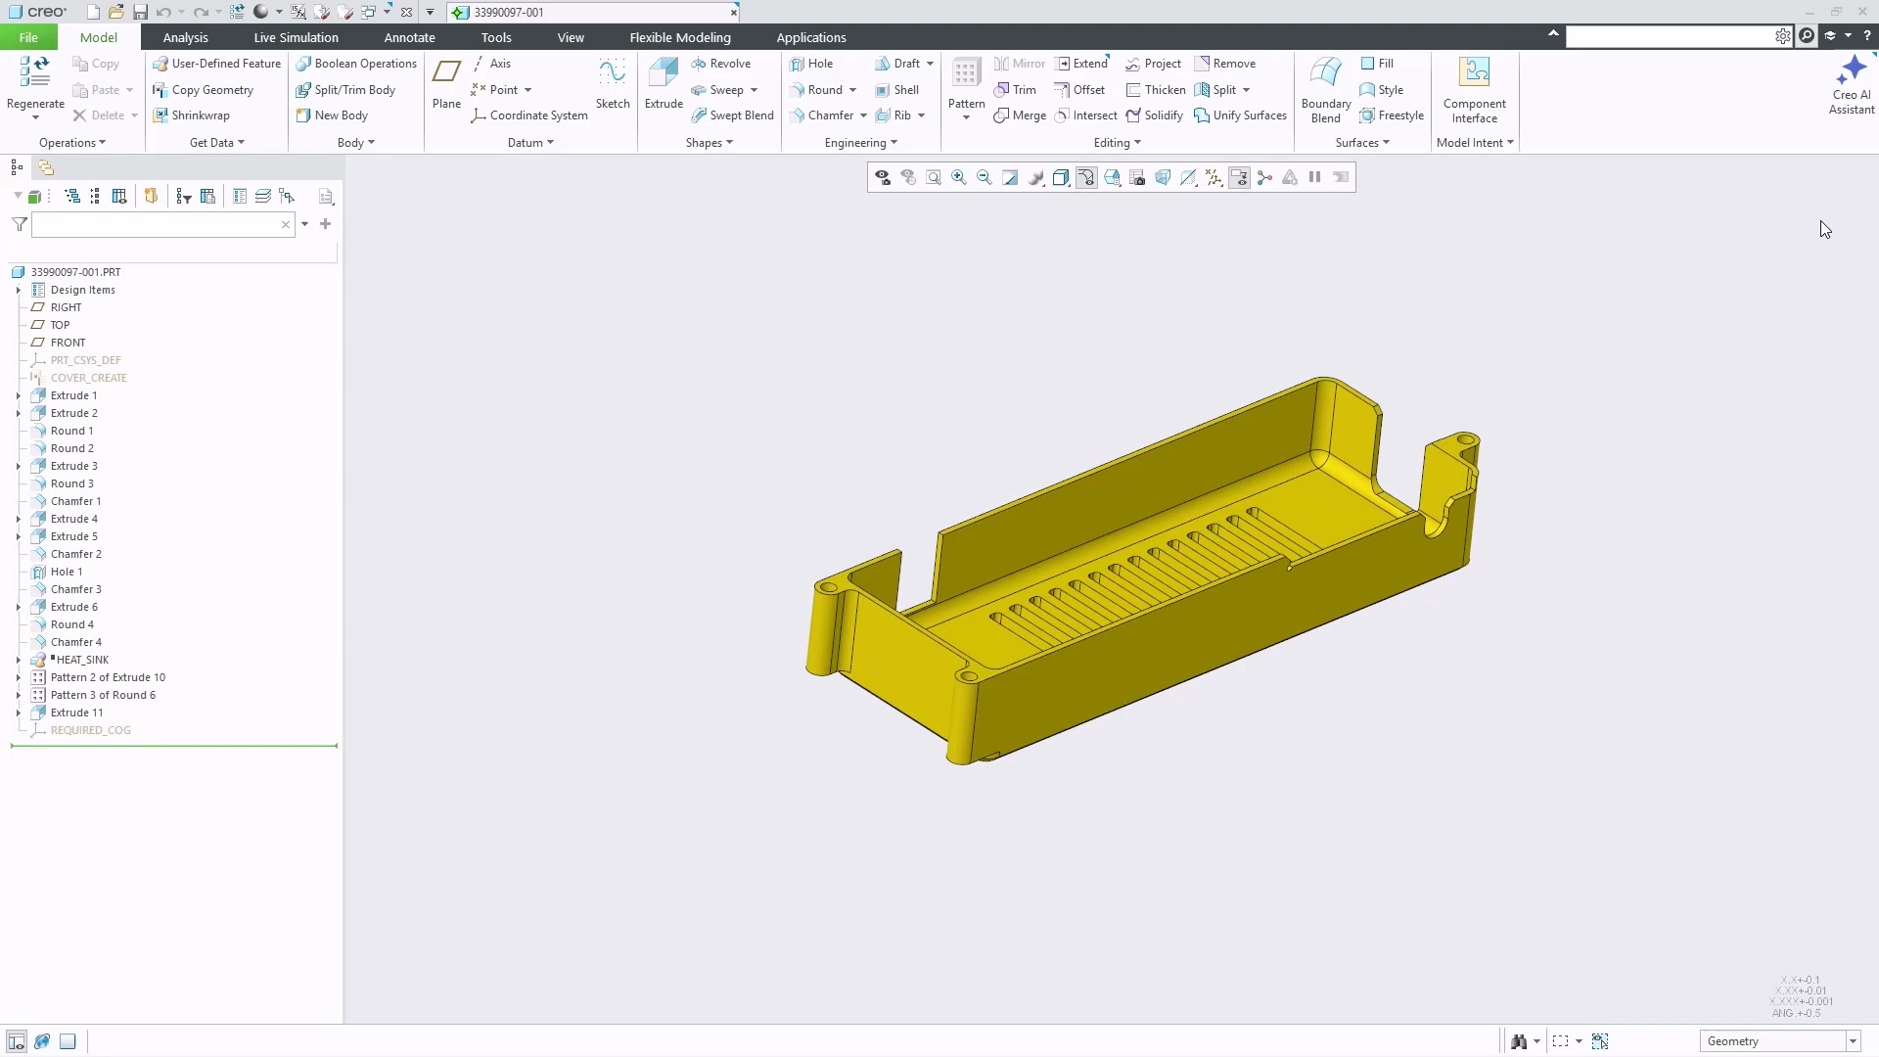Screen dimensions: 1879x1057
Task: Select the Shell tool
Action: (x=897, y=90)
